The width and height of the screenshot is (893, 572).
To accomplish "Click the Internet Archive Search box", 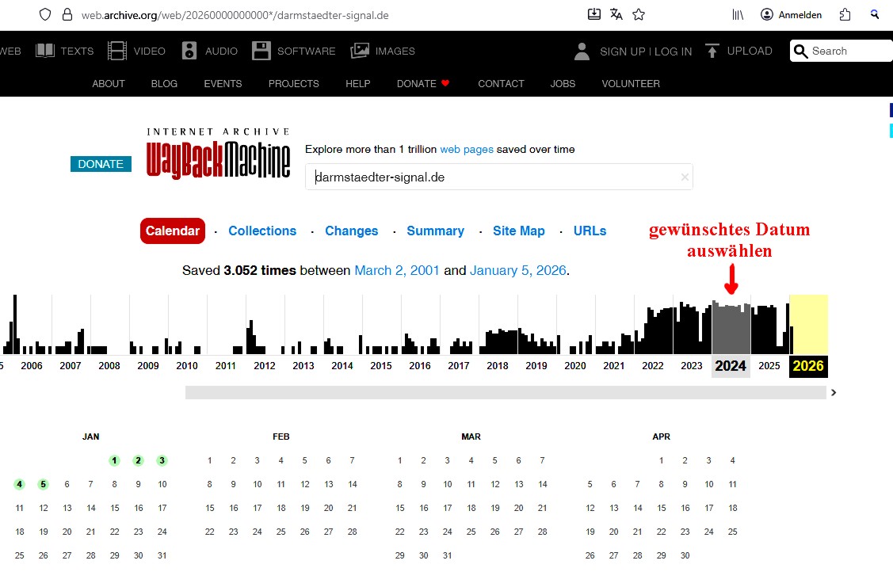I will point(848,51).
